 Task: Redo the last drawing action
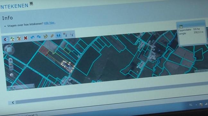39,37
